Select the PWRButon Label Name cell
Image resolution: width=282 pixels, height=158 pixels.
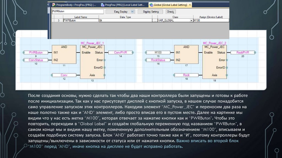pos(80,21)
